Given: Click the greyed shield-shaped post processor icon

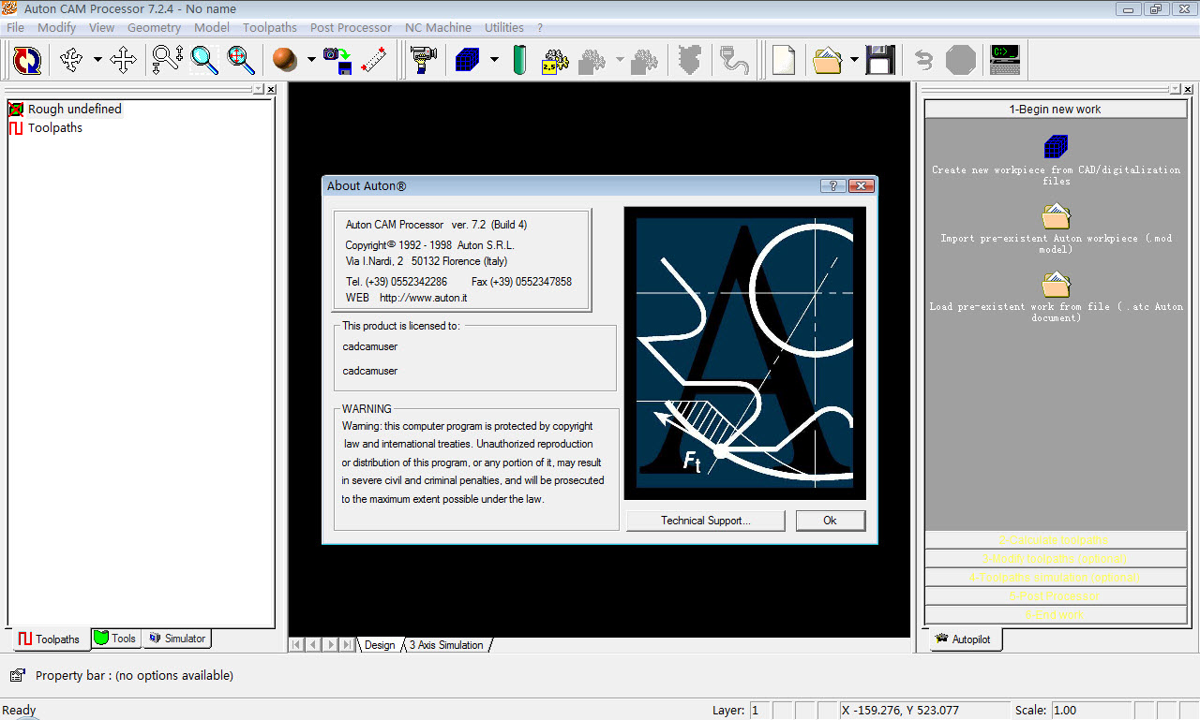Looking at the screenshot, I should pos(690,61).
